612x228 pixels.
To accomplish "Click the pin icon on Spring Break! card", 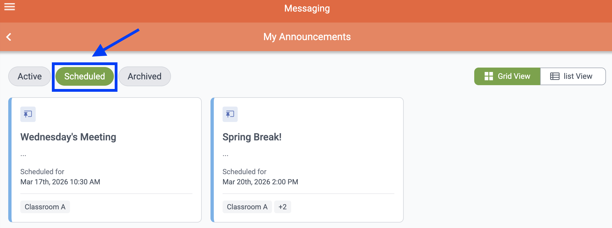I will click(x=230, y=114).
